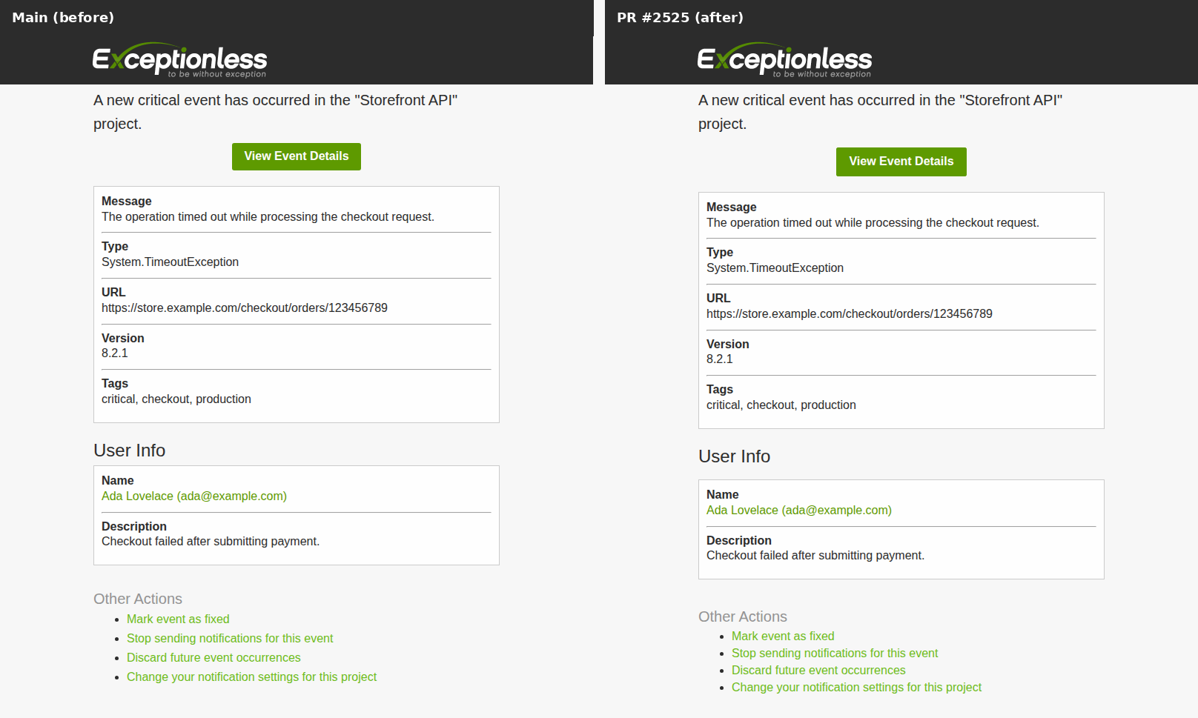
Task: Click the PR #2525 (after) header label
Action: 680,17
